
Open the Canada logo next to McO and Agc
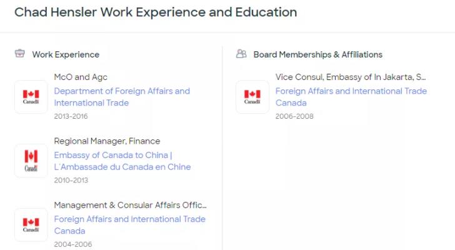(x=31, y=97)
